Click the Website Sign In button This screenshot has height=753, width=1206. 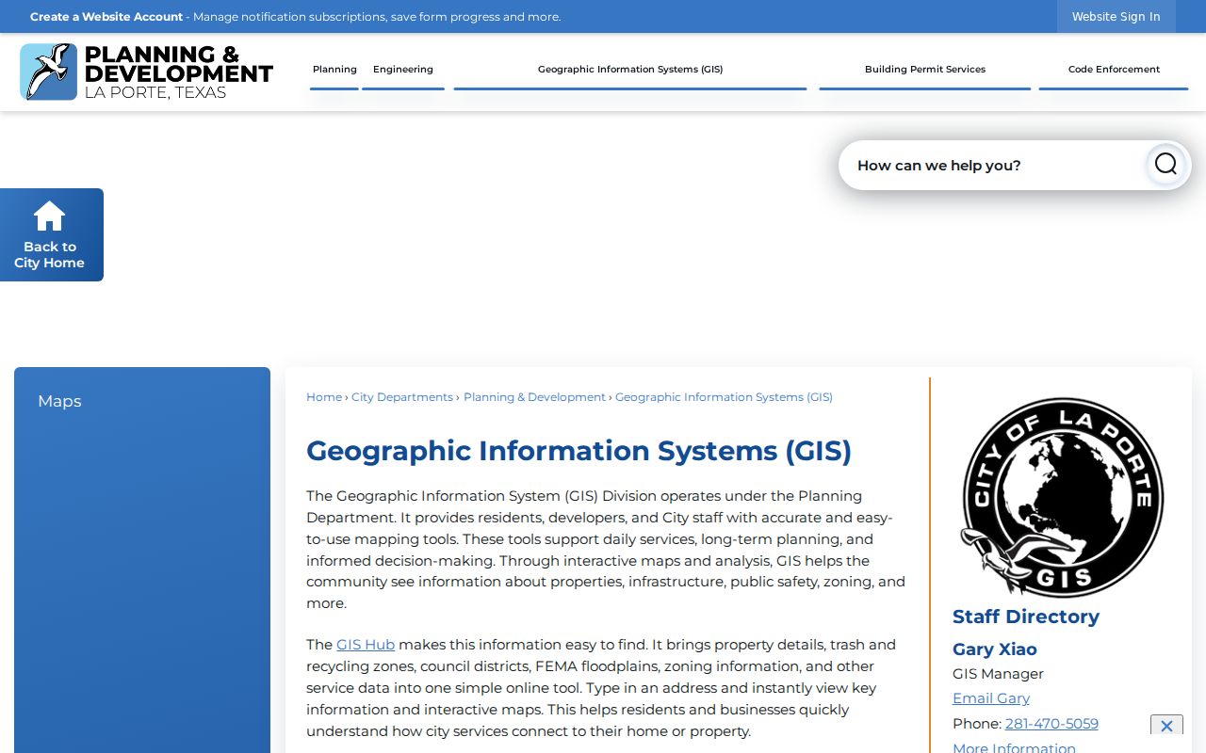click(1116, 17)
